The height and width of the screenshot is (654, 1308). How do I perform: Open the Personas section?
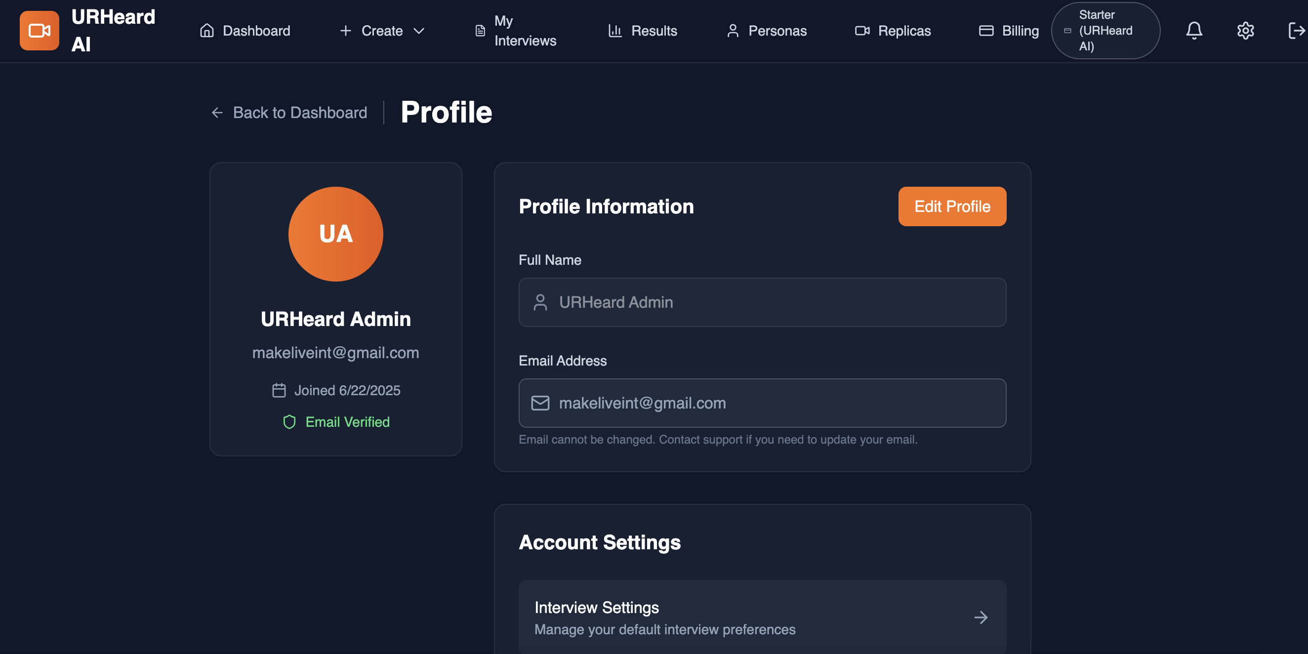[x=767, y=31]
